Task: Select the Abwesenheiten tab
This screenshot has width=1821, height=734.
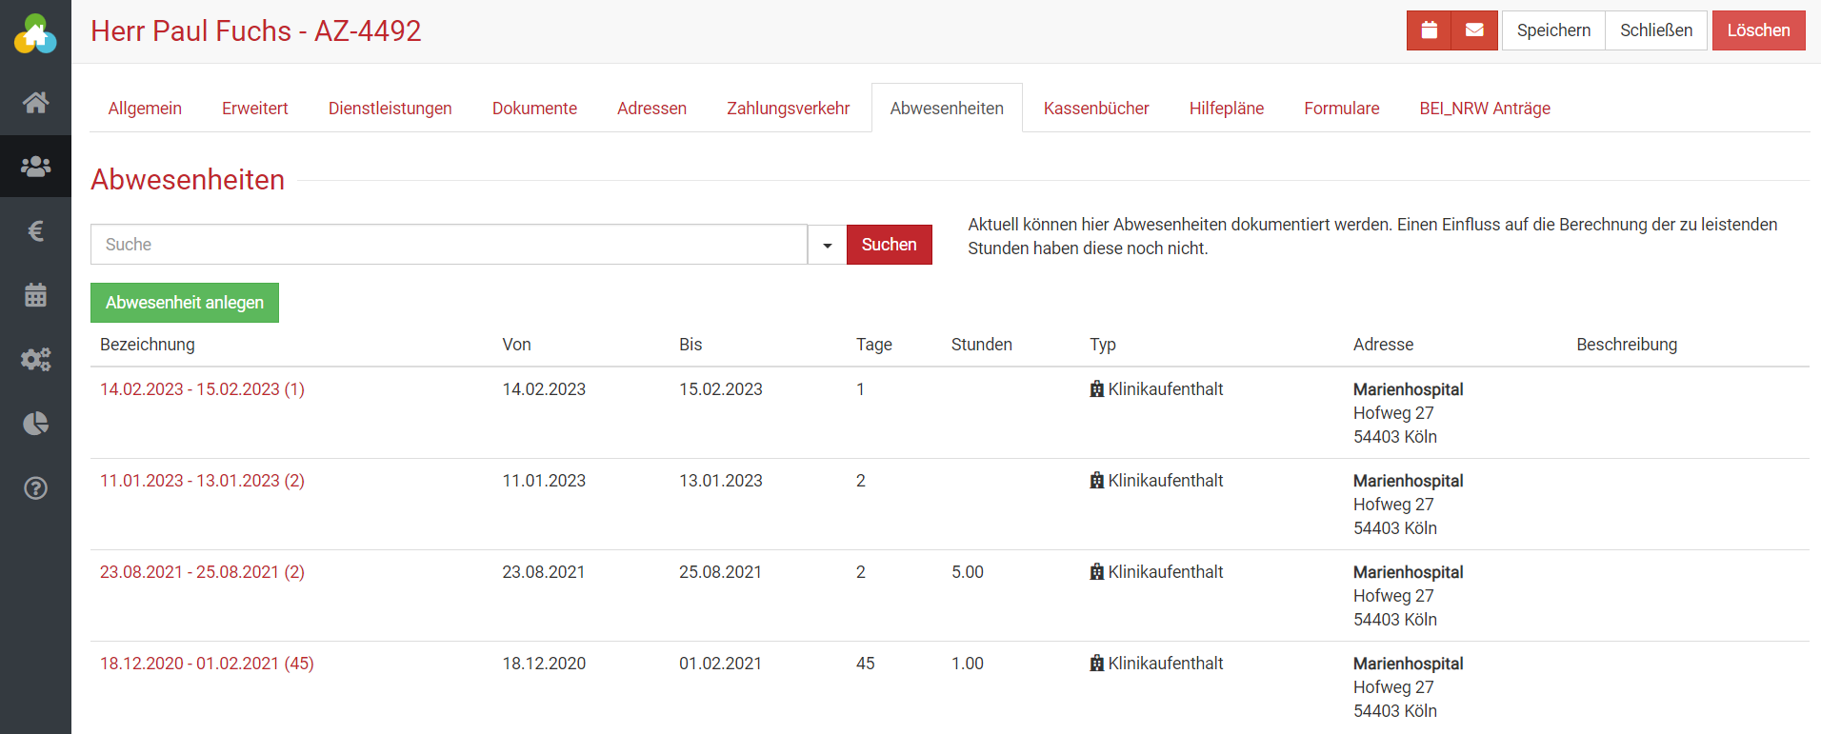Action: point(947,109)
